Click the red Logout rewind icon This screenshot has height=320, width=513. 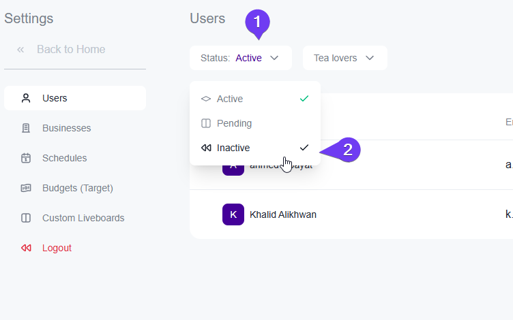pos(26,248)
